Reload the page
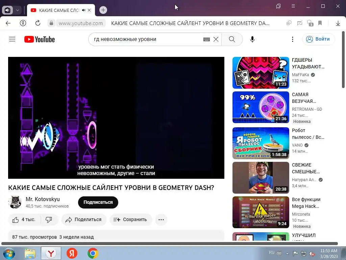This screenshot has height=260, width=346. (38, 23)
